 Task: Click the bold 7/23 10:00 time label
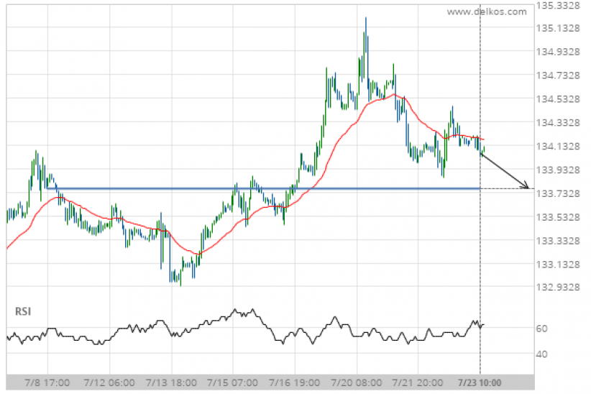point(480,383)
